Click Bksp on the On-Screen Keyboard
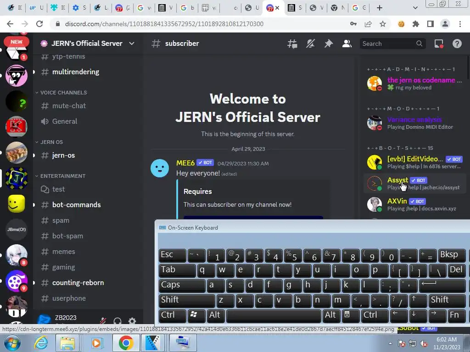The height and width of the screenshot is (352, 470). tap(452, 255)
